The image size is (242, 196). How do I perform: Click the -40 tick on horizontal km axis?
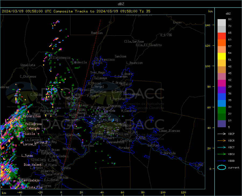pos(20,192)
